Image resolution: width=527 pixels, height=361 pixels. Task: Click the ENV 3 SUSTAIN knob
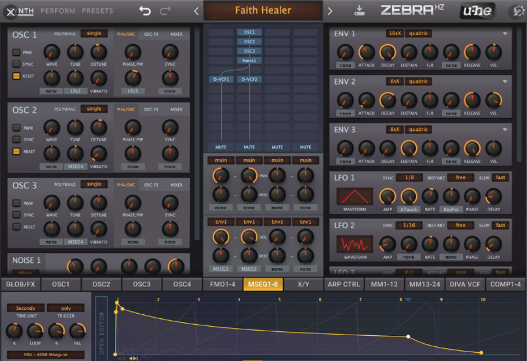click(409, 148)
